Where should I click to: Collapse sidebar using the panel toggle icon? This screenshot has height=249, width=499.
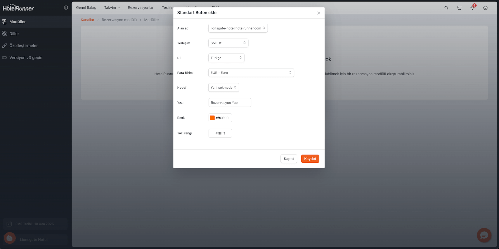tap(66, 8)
